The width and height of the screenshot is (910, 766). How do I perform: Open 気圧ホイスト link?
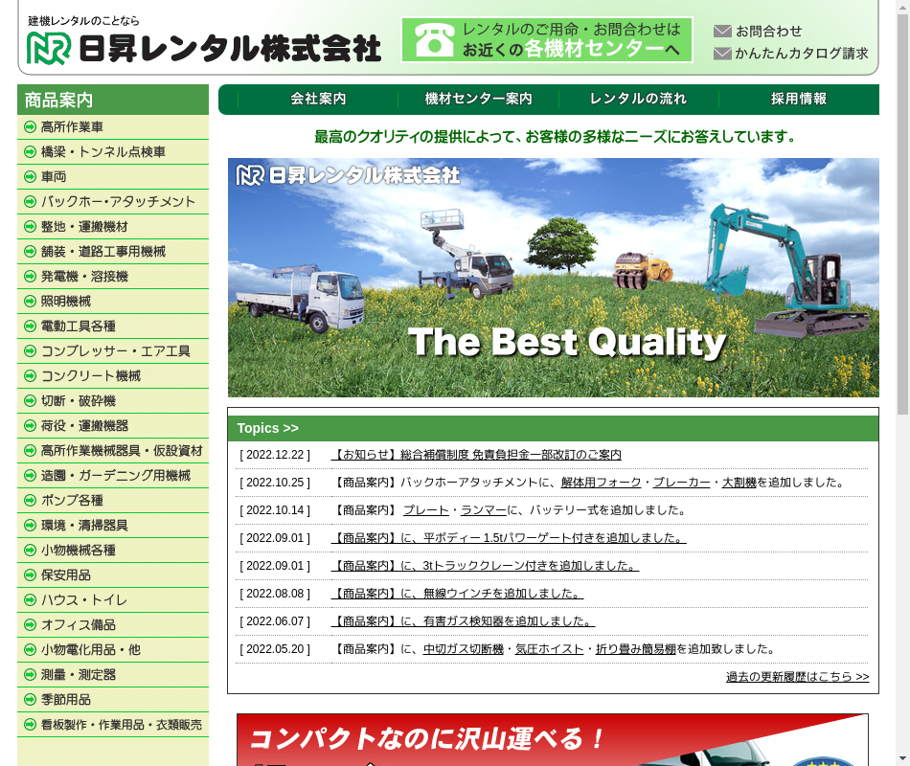[x=549, y=650]
